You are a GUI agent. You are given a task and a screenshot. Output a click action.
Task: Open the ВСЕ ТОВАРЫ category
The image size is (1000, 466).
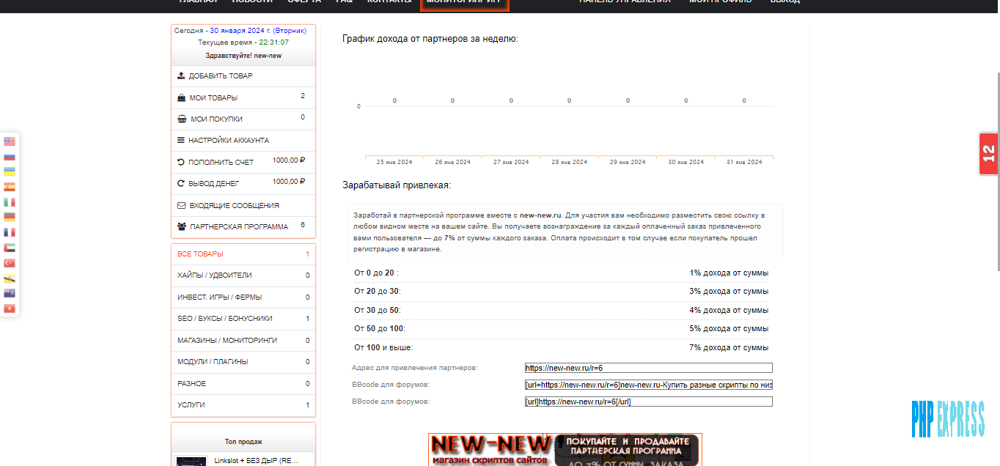243,254
